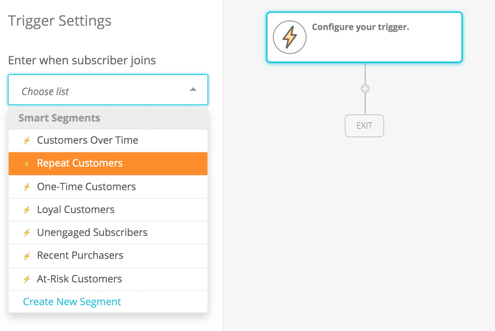The width and height of the screenshot is (495, 331).
Task: Click lightning icon beside One-Time Customers
Action: [27, 187]
